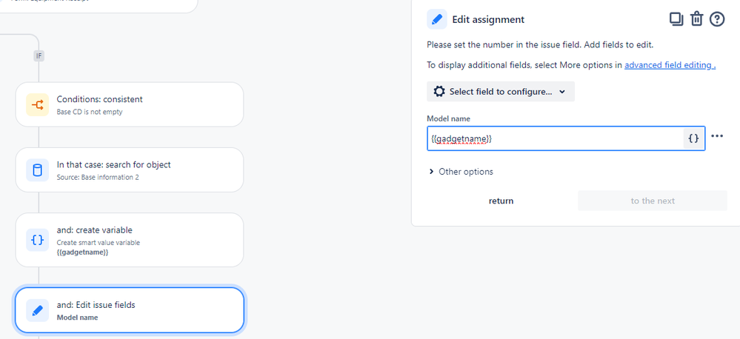Click the create variable braces icon
The width and height of the screenshot is (740, 339).
(37, 238)
